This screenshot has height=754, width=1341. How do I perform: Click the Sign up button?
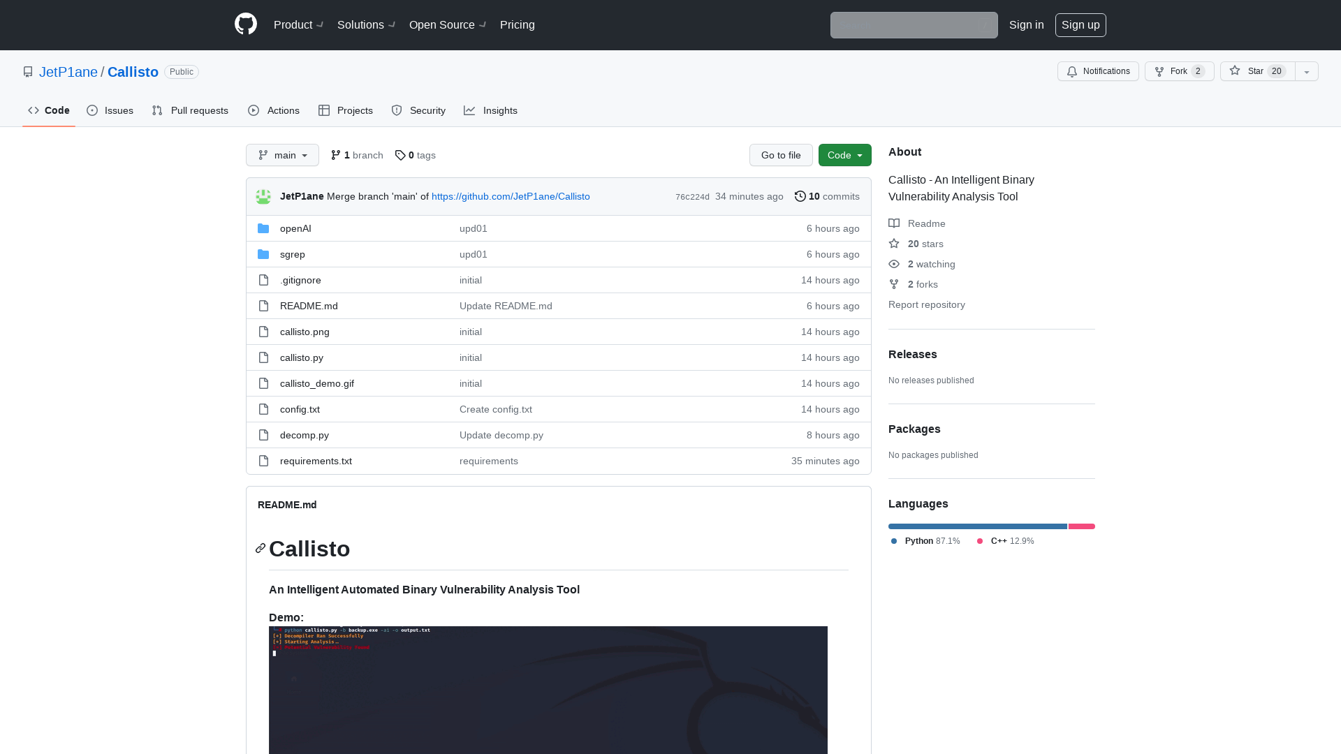[1080, 25]
